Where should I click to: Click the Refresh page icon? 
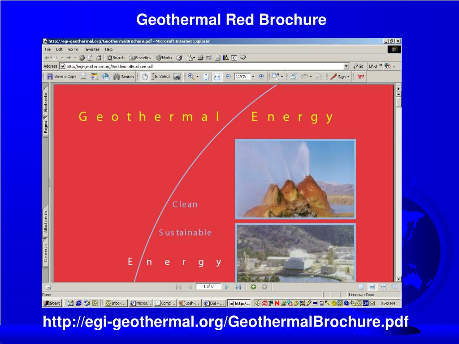pos(90,58)
